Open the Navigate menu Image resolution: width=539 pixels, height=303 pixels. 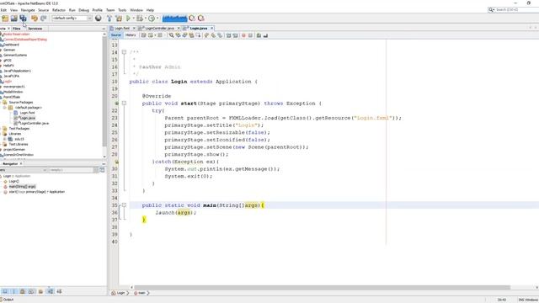pos(28,10)
